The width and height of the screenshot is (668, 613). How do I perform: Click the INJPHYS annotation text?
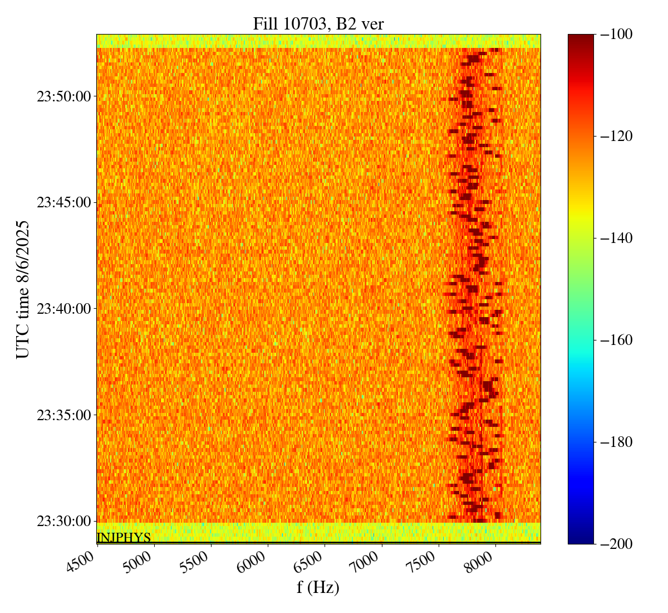tap(124, 538)
